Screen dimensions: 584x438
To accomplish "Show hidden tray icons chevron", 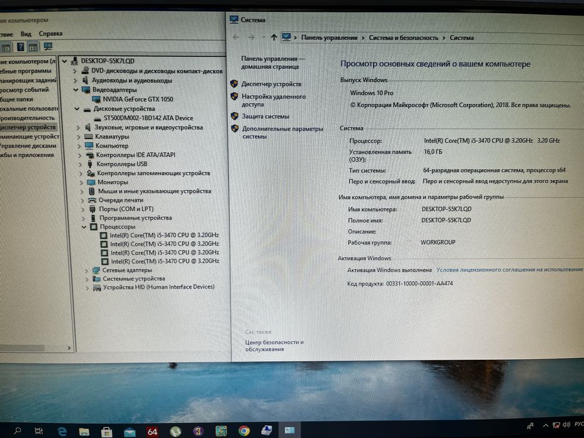I will (x=545, y=425).
